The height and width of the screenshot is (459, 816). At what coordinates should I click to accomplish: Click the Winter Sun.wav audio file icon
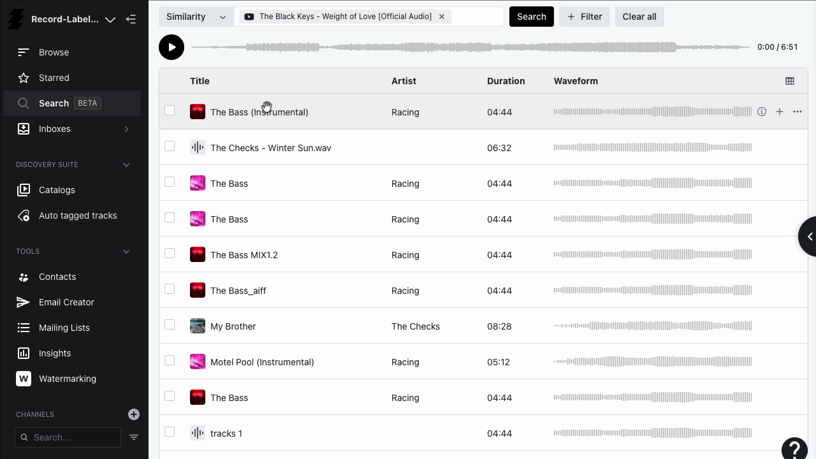(x=198, y=147)
